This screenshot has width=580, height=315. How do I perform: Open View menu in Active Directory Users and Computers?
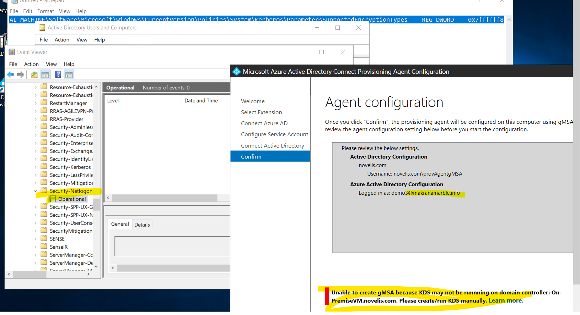click(82, 40)
